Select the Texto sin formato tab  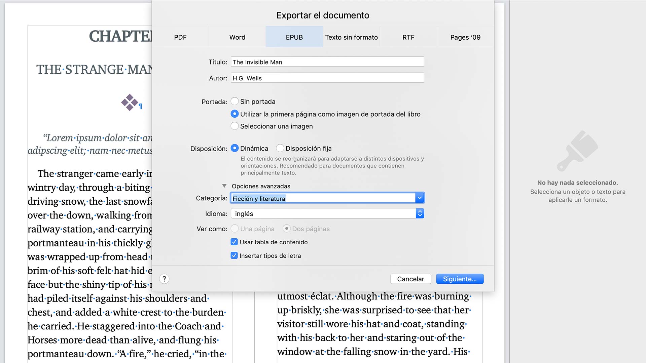click(x=351, y=37)
